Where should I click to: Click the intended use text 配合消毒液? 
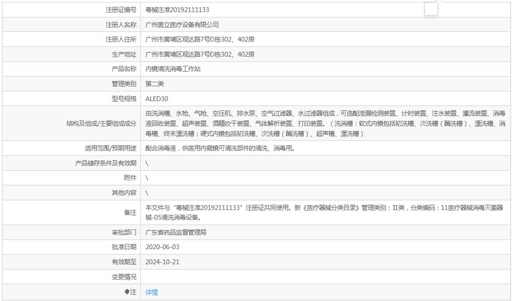[x=220, y=148]
